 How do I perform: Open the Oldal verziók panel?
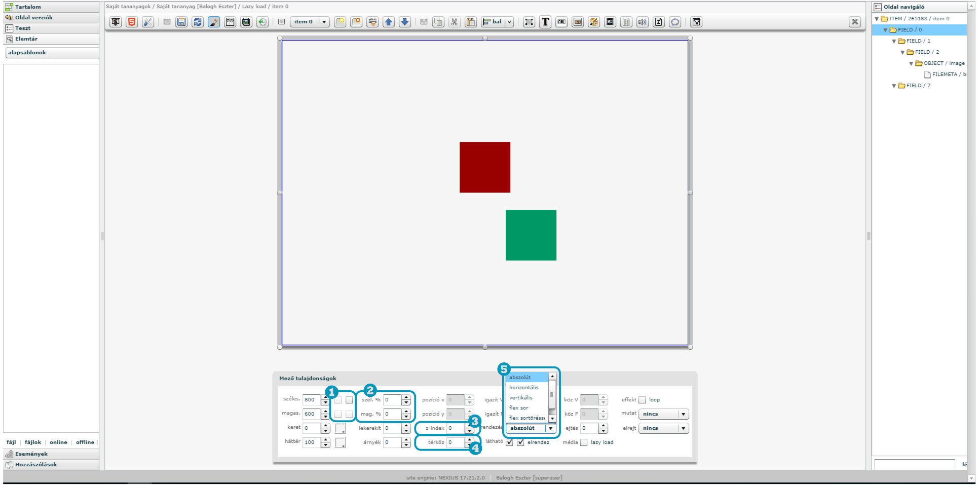pos(33,18)
